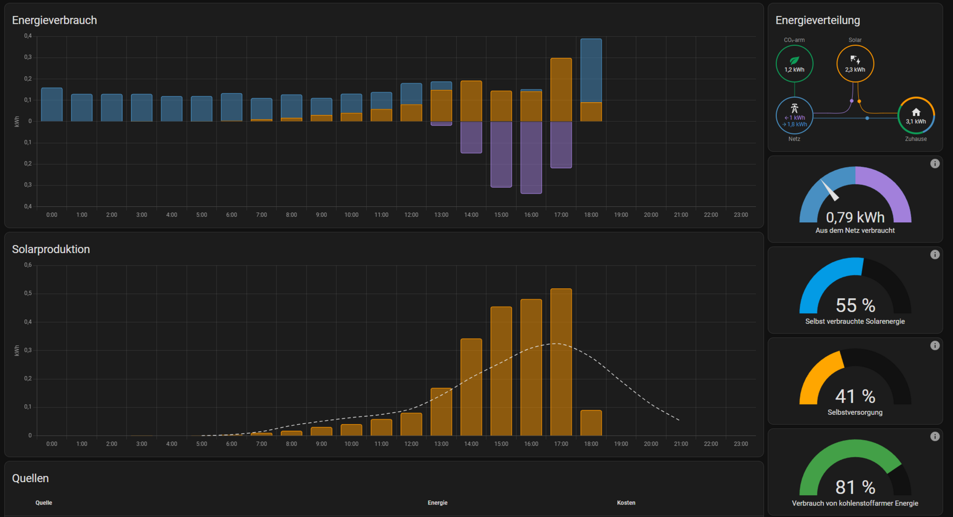Click the 14:00 orange bar in Solarproduktion
The width and height of the screenshot is (953, 517).
click(x=471, y=387)
